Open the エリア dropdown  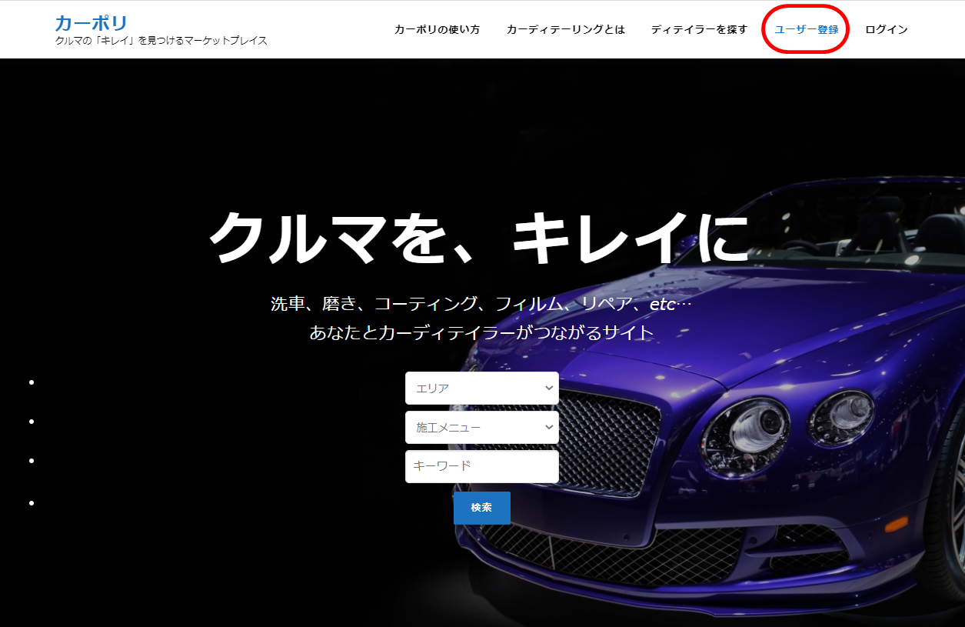coord(481,388)
